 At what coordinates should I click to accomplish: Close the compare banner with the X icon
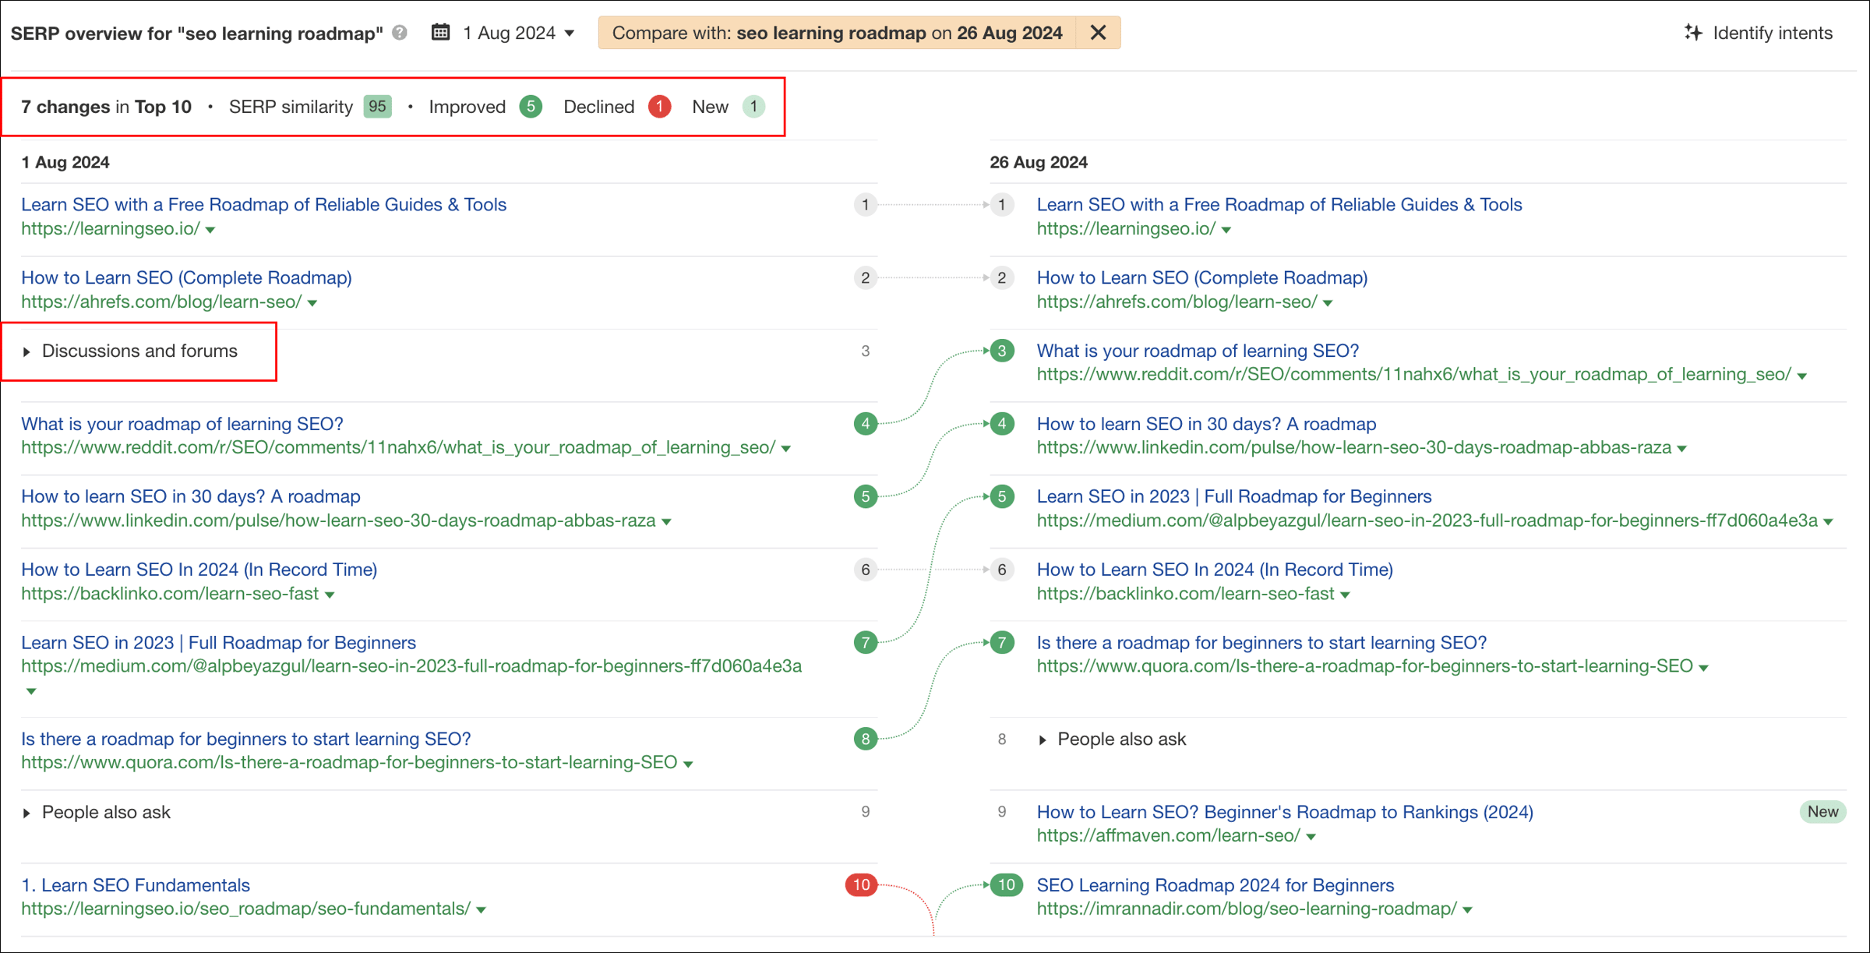click(x=1098, y=33)
